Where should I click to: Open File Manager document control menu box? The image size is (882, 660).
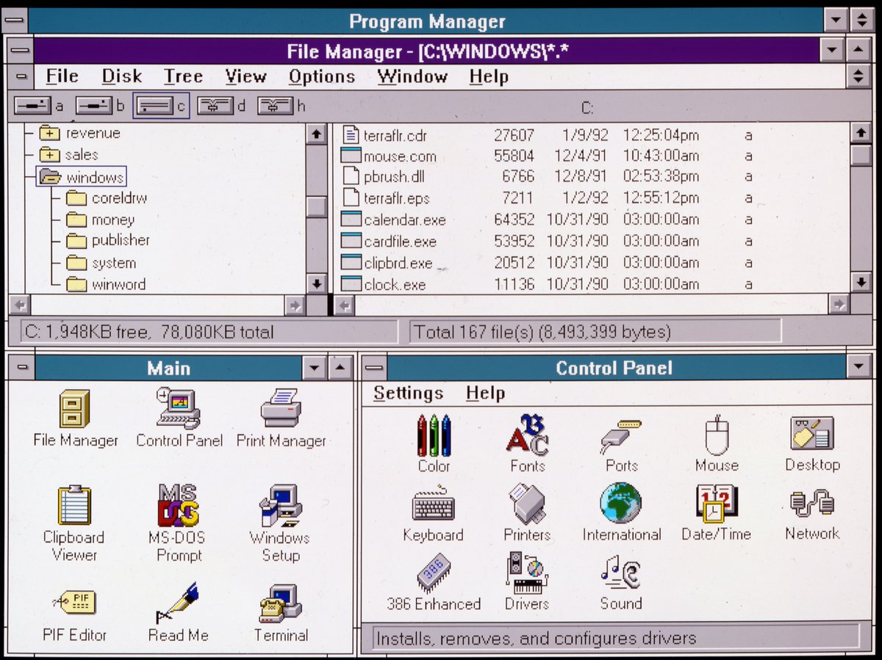[x=21, y=76]
